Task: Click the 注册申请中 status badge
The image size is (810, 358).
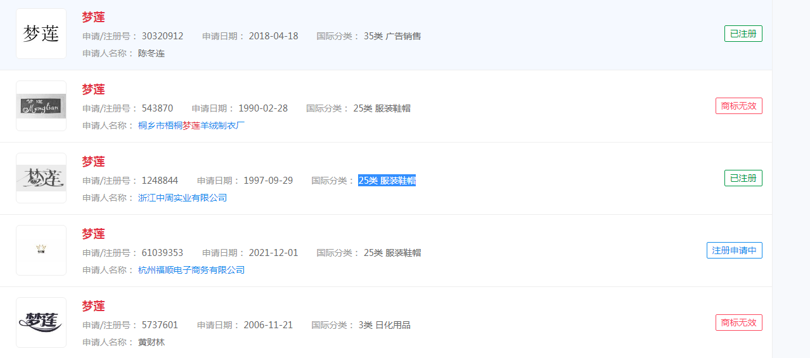Action: (734, 250)
